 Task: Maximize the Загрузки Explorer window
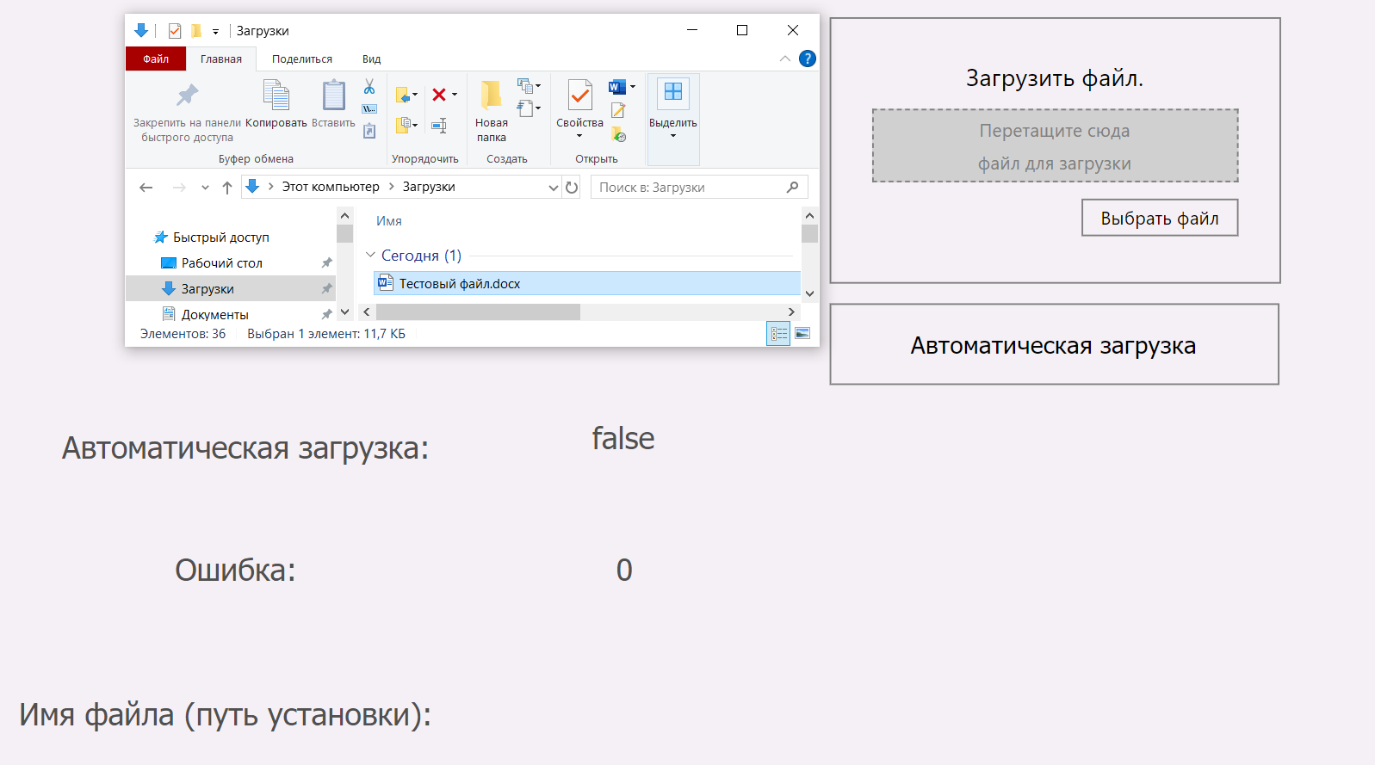[742, 30]
